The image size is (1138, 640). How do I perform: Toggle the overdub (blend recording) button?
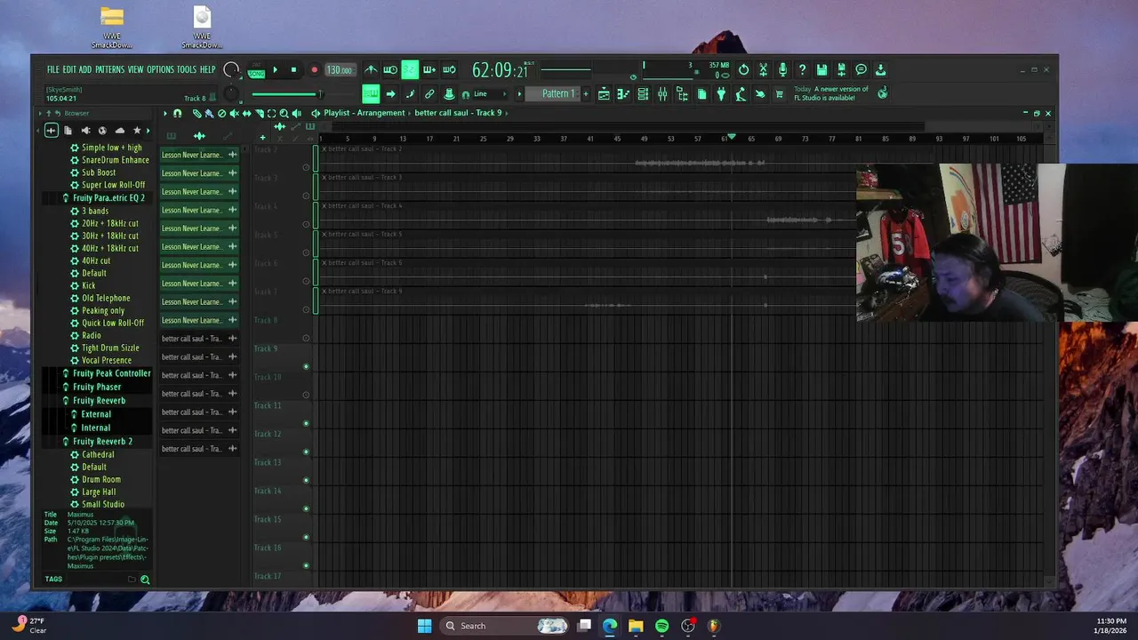[429, 69]
